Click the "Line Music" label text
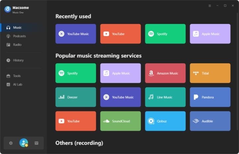The width and height of the screenshot is (239, 154). point(165,97)
